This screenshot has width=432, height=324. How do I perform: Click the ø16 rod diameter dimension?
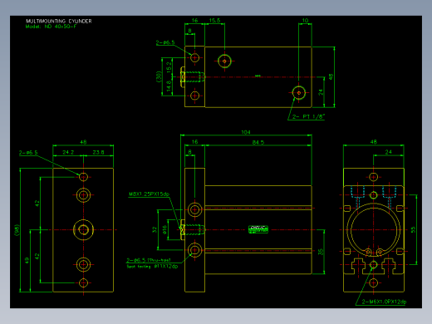pyautogui.click(x=164, y=229)
